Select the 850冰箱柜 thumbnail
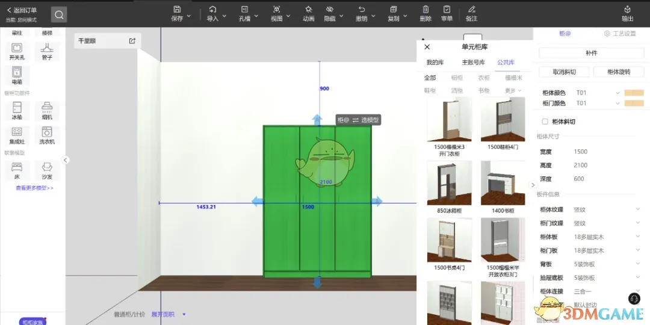Image resolution: width=650 pixels, height=325 pixels. pos(450,183)
